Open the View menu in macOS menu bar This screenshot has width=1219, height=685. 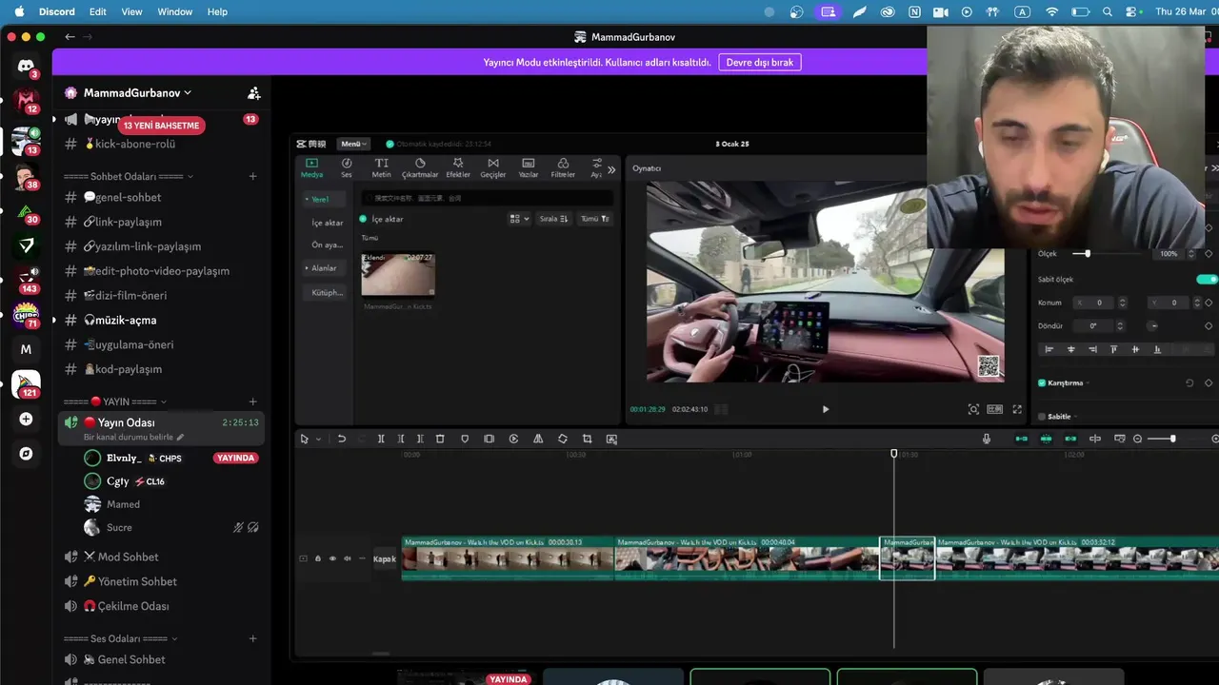[x=131, y=11]
